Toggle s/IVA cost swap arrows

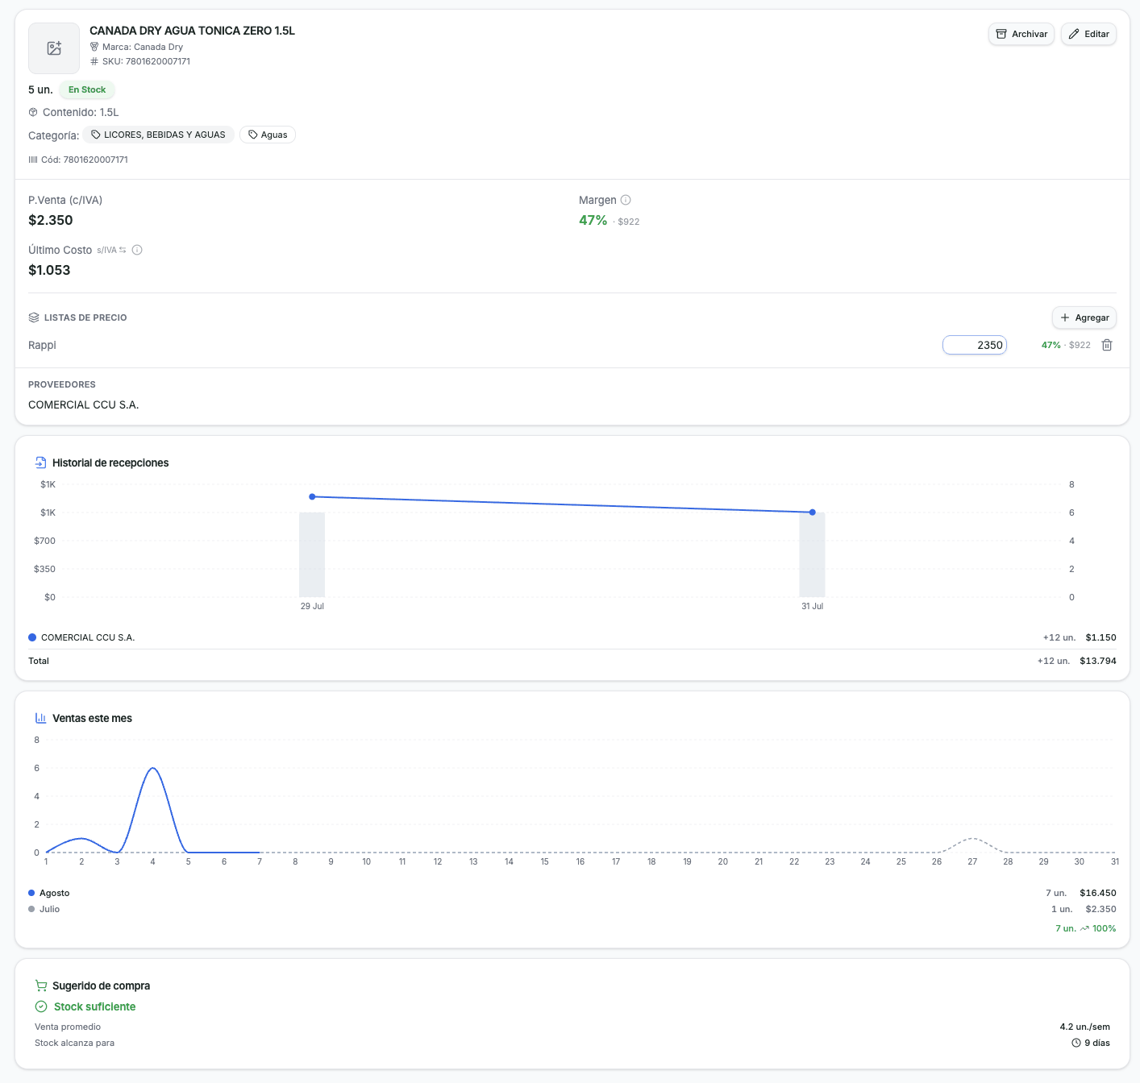click(x=123, y=250)
